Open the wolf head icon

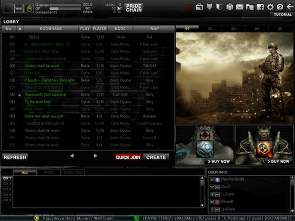tap(209, 7)
